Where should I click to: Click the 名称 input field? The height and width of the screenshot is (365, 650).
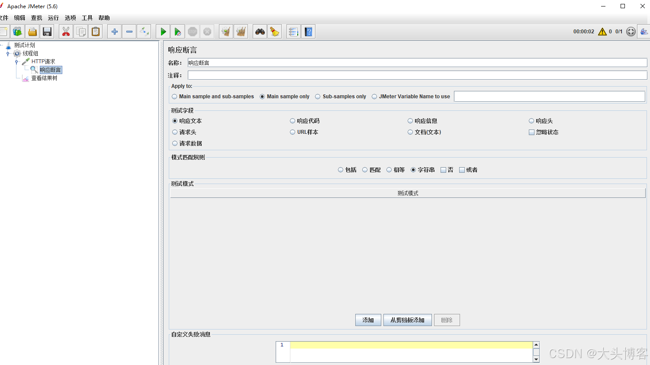(417, 63)
